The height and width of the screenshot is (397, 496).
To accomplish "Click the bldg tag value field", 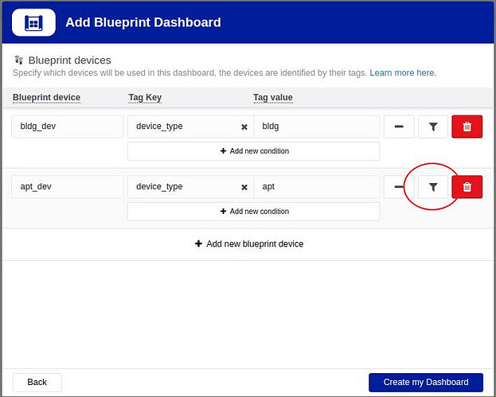I will 316,126.
